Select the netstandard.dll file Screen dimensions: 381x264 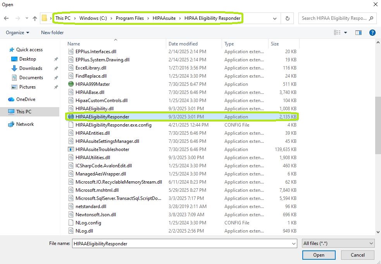[91, 207]
